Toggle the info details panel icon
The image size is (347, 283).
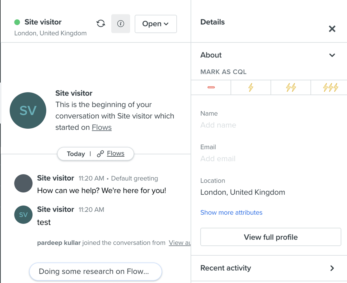[x=121, y=24]
